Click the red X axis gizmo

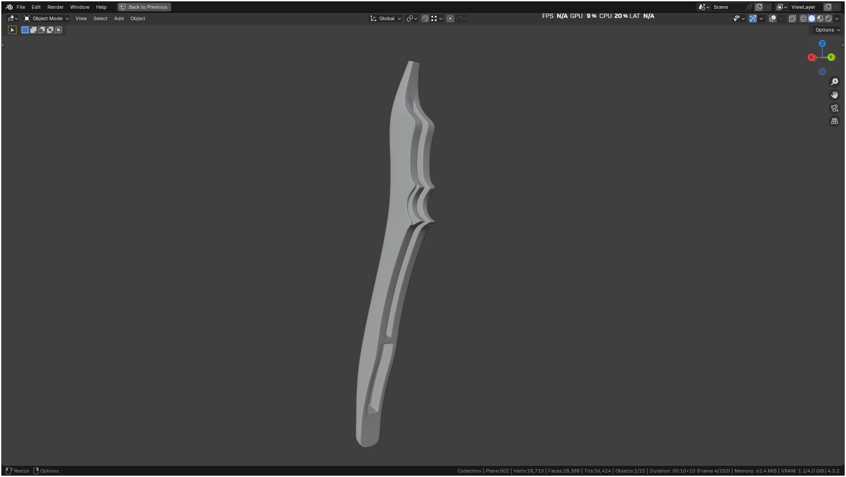coord(811,57)
